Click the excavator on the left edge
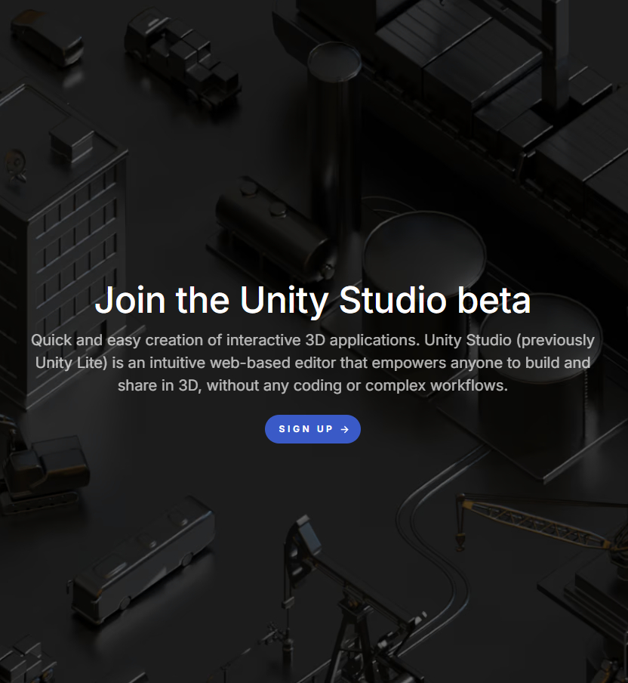 pyautogui.click(x=42, y=471)
